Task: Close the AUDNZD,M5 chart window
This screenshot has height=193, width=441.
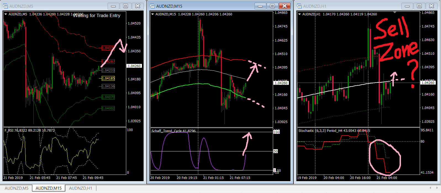Action: point(138,6)
